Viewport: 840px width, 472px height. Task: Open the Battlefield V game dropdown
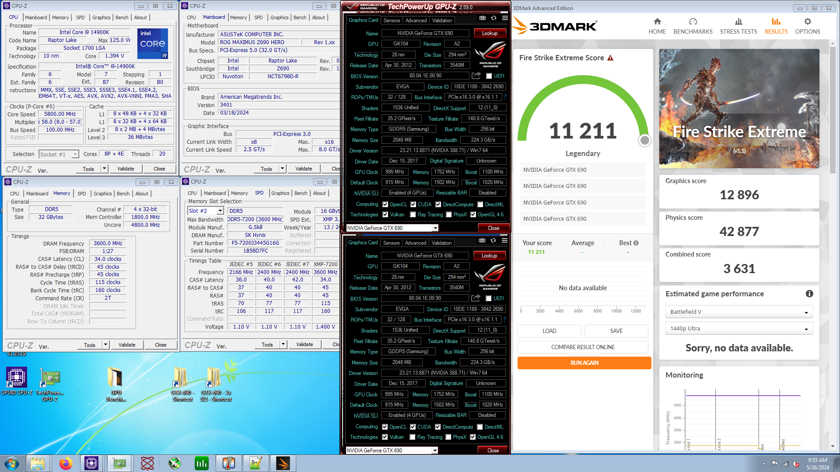[739, 312]
